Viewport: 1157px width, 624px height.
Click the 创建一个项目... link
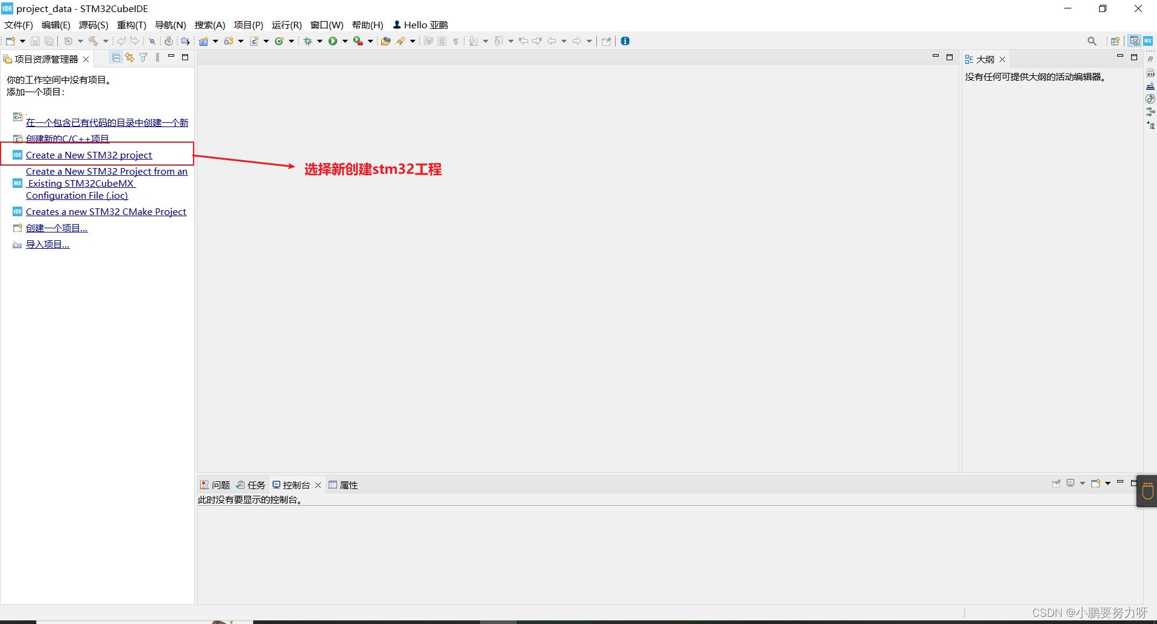pos(57,228)
